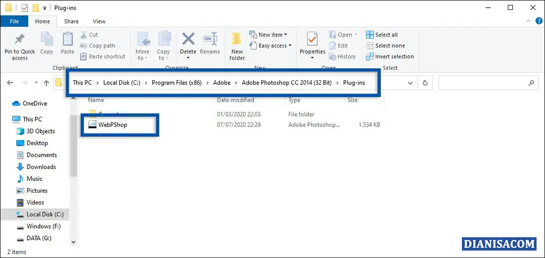Open Properties from the ribbon

312,46
